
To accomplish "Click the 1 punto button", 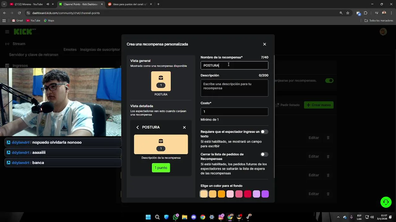I will [161, 168].
